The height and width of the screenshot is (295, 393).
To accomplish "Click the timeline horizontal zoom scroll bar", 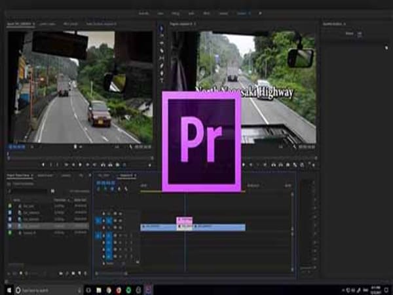I will tap(111, 273).
